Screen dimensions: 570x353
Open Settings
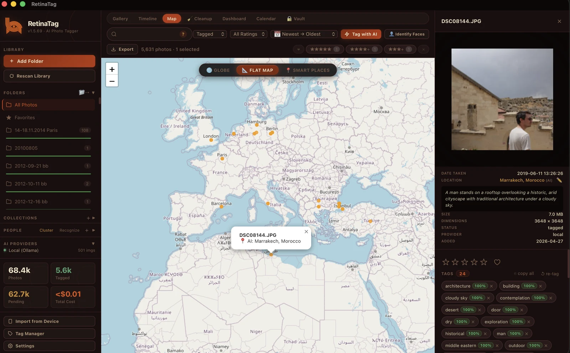click(x=50, y=346)
